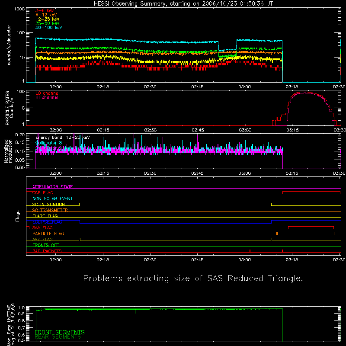Choose the cyan 50-100 keV legend label
The image size is (346, 346).
click(x=49, y=28)
